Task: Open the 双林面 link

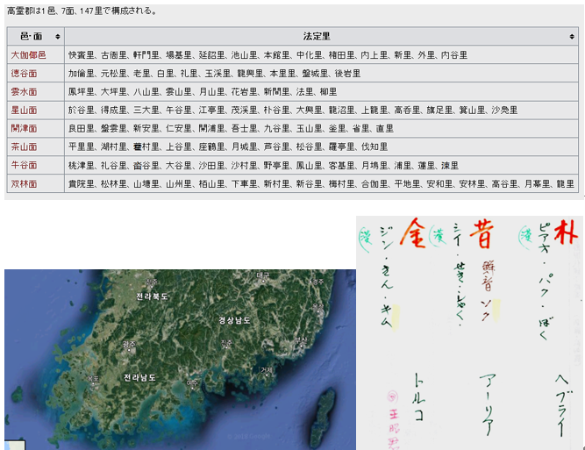Action: click(x=24, y=184)
